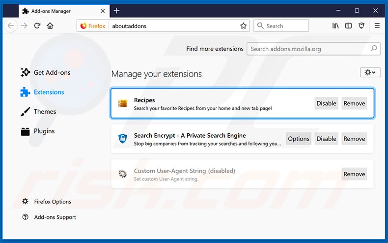This screenshot has height=243, width=388.
Task: Select the Recipes extension title
Action: pyautogui.click(x=144, y=100)
